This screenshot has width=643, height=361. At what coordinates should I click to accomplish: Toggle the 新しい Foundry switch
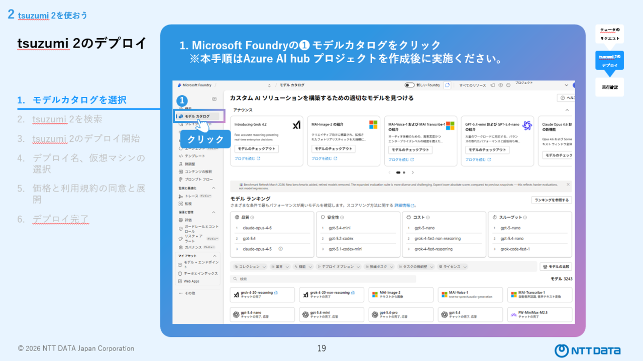[x=409, y=85]
